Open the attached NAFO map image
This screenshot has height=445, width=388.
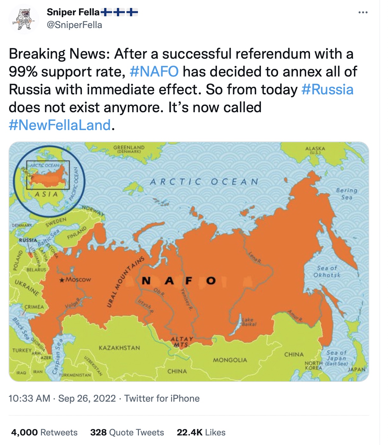(x=189, y=261)
